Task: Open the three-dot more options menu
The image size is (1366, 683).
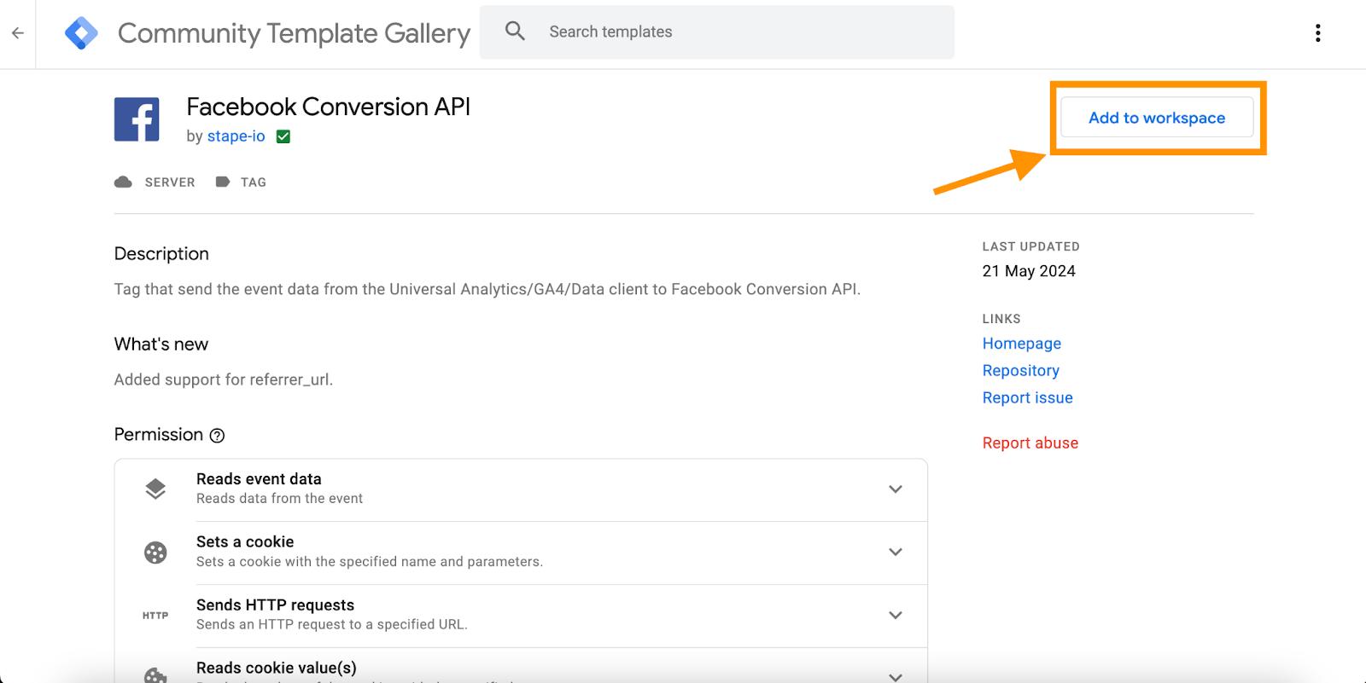Action: [1318, 33]
